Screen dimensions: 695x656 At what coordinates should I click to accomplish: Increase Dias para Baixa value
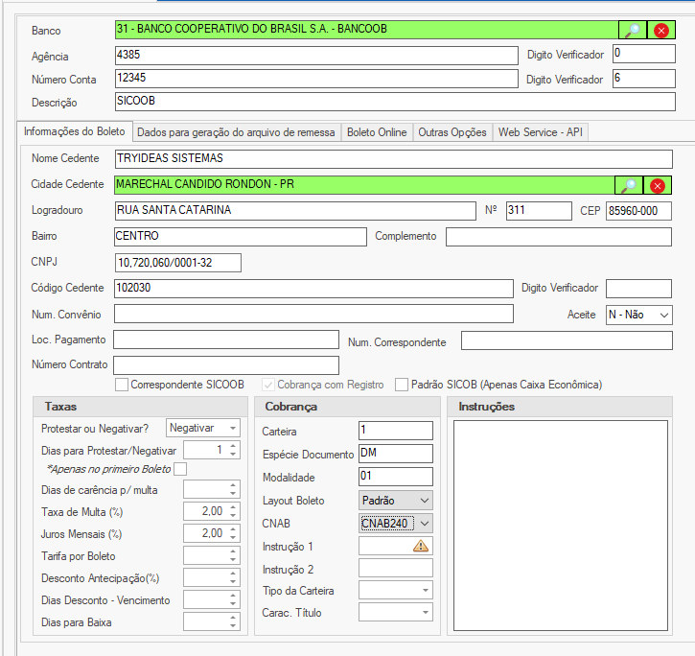tap(233, 618)
